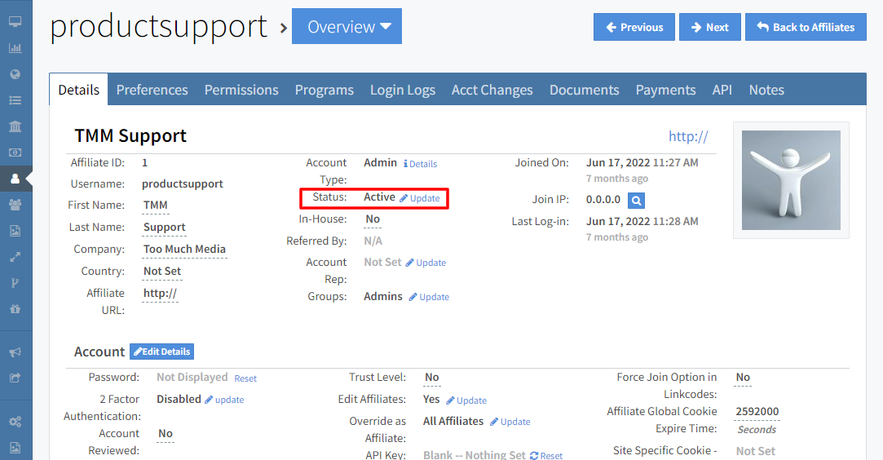Click the Join IP magnifier search icon
883x460 pixels.
(637, 200)
